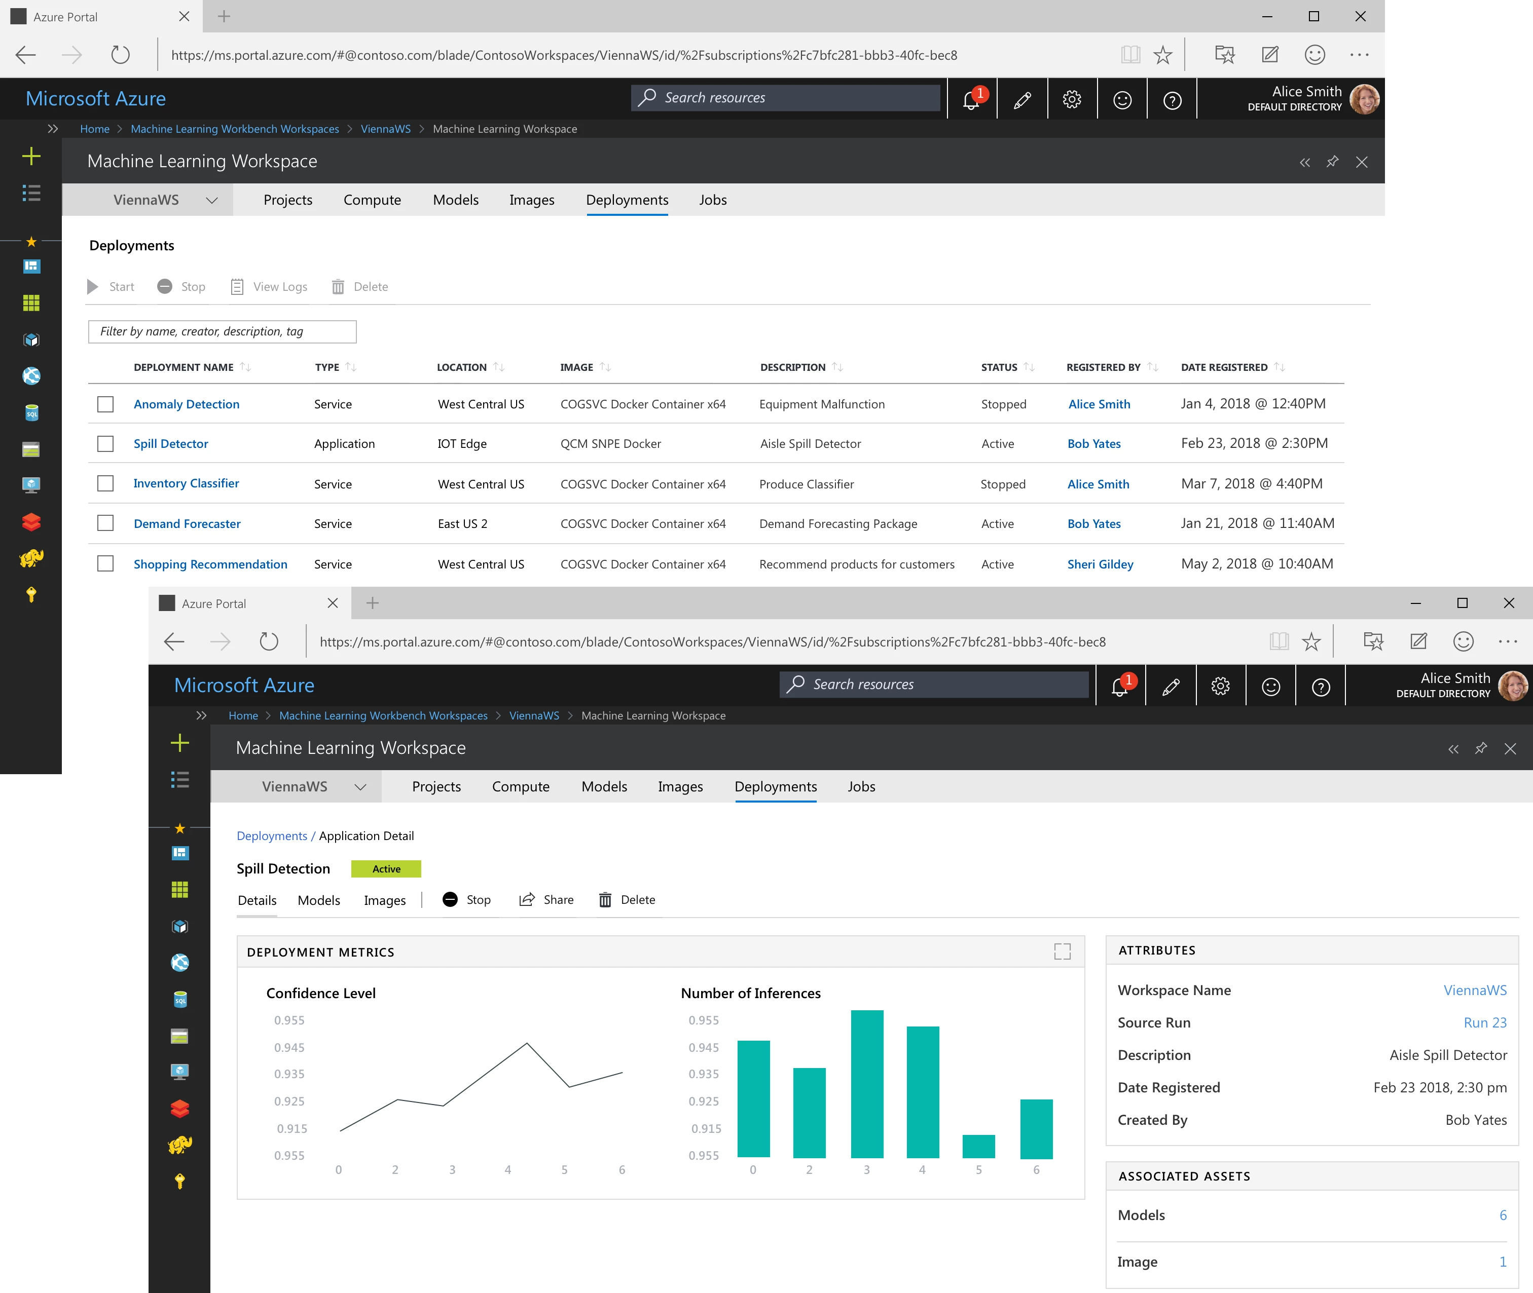Click Alice Smith's avatar in top window
Image resolution: width=1533 pixels, height=1293 pixels.
(1364, 99)
